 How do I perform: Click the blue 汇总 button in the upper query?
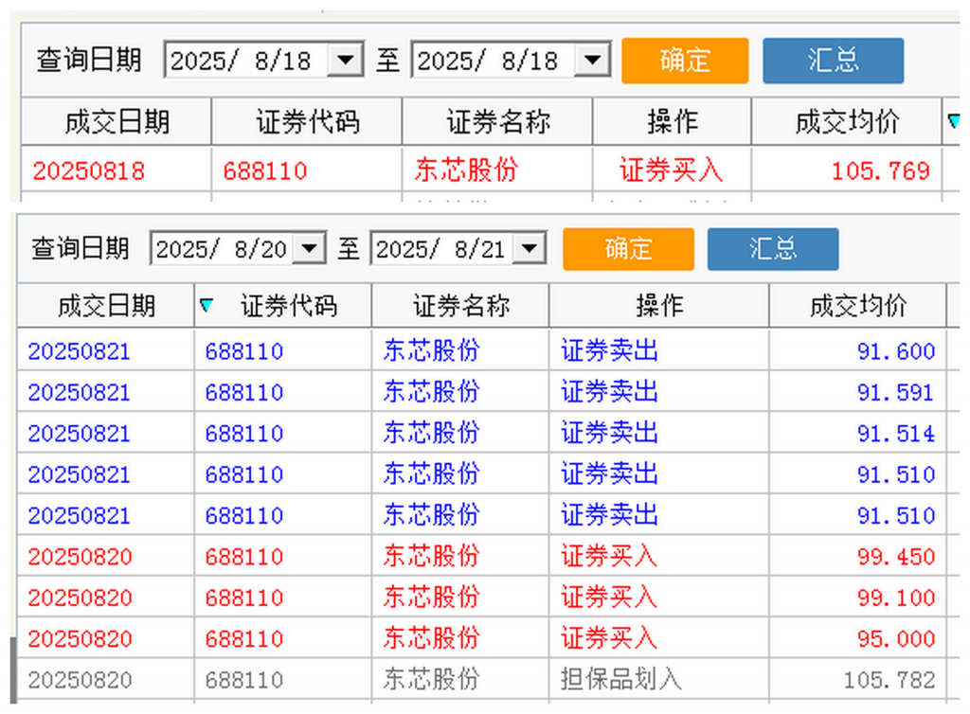(833, 61)
